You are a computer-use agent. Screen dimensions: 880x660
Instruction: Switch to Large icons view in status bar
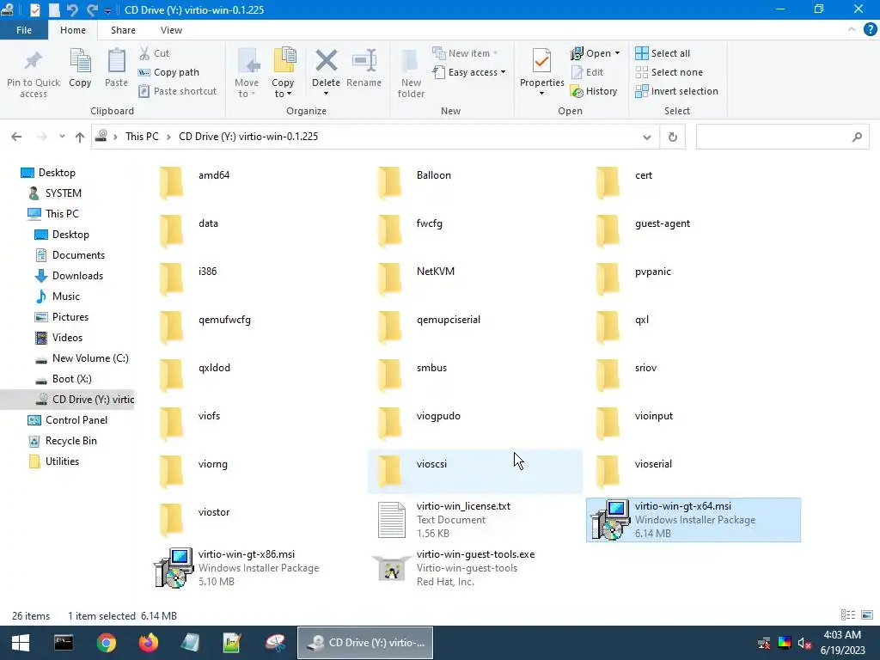(x=867, y=615)
